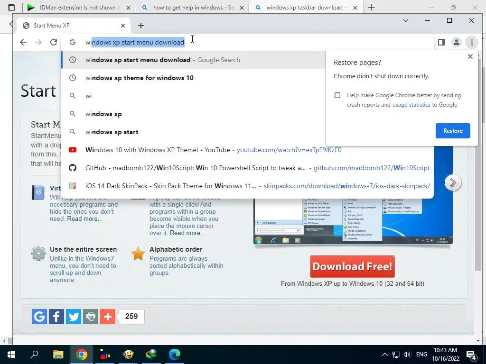Click the 'Use the entire screen' heading
This screenshot has height=364, width=486.
84,249
